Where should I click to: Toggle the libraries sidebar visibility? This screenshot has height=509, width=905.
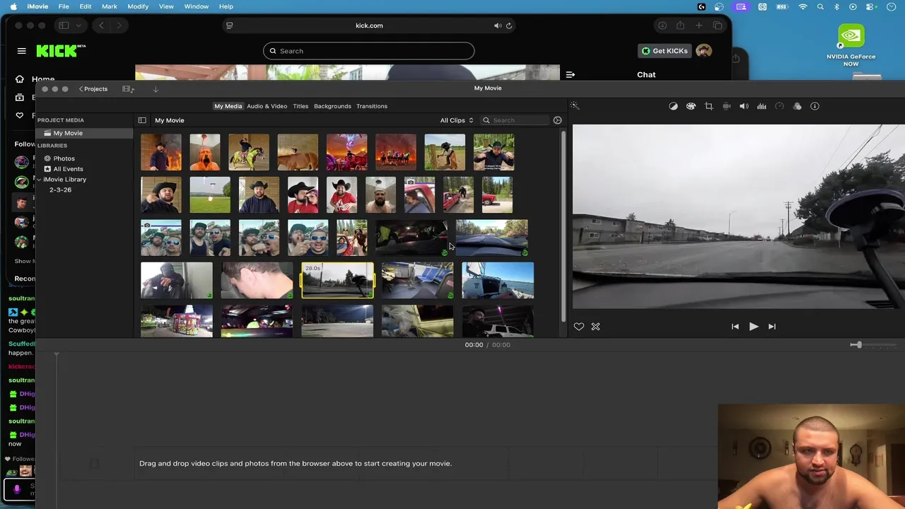[x=142, y=120]
